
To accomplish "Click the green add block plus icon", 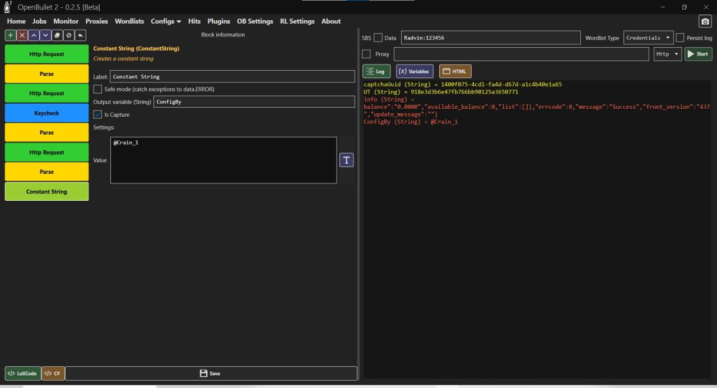I will click(x=11, y=35).
